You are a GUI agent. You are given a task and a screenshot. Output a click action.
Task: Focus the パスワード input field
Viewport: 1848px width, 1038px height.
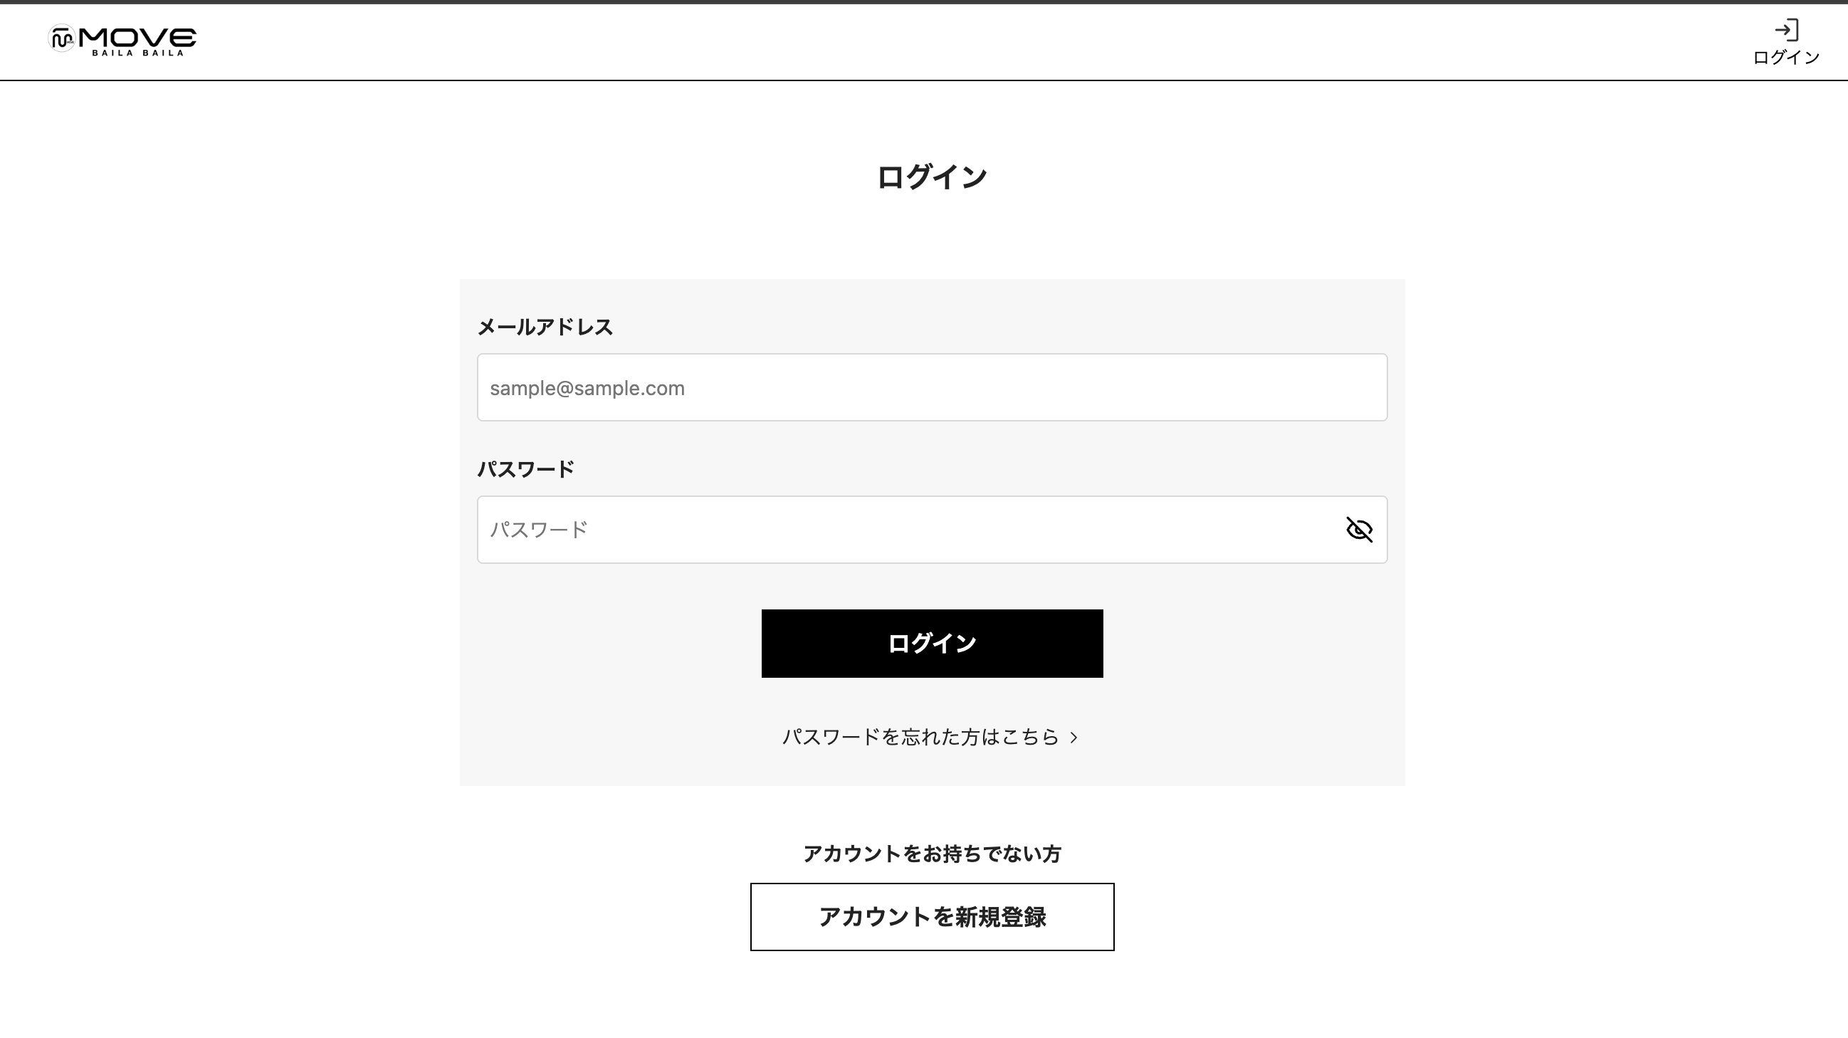pos(932,530)
